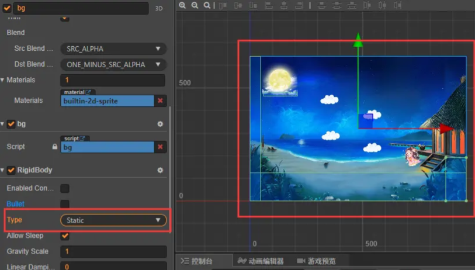475x270 pixels.
Task: Grab the blue square move gizmo handle
Action: 366,121
